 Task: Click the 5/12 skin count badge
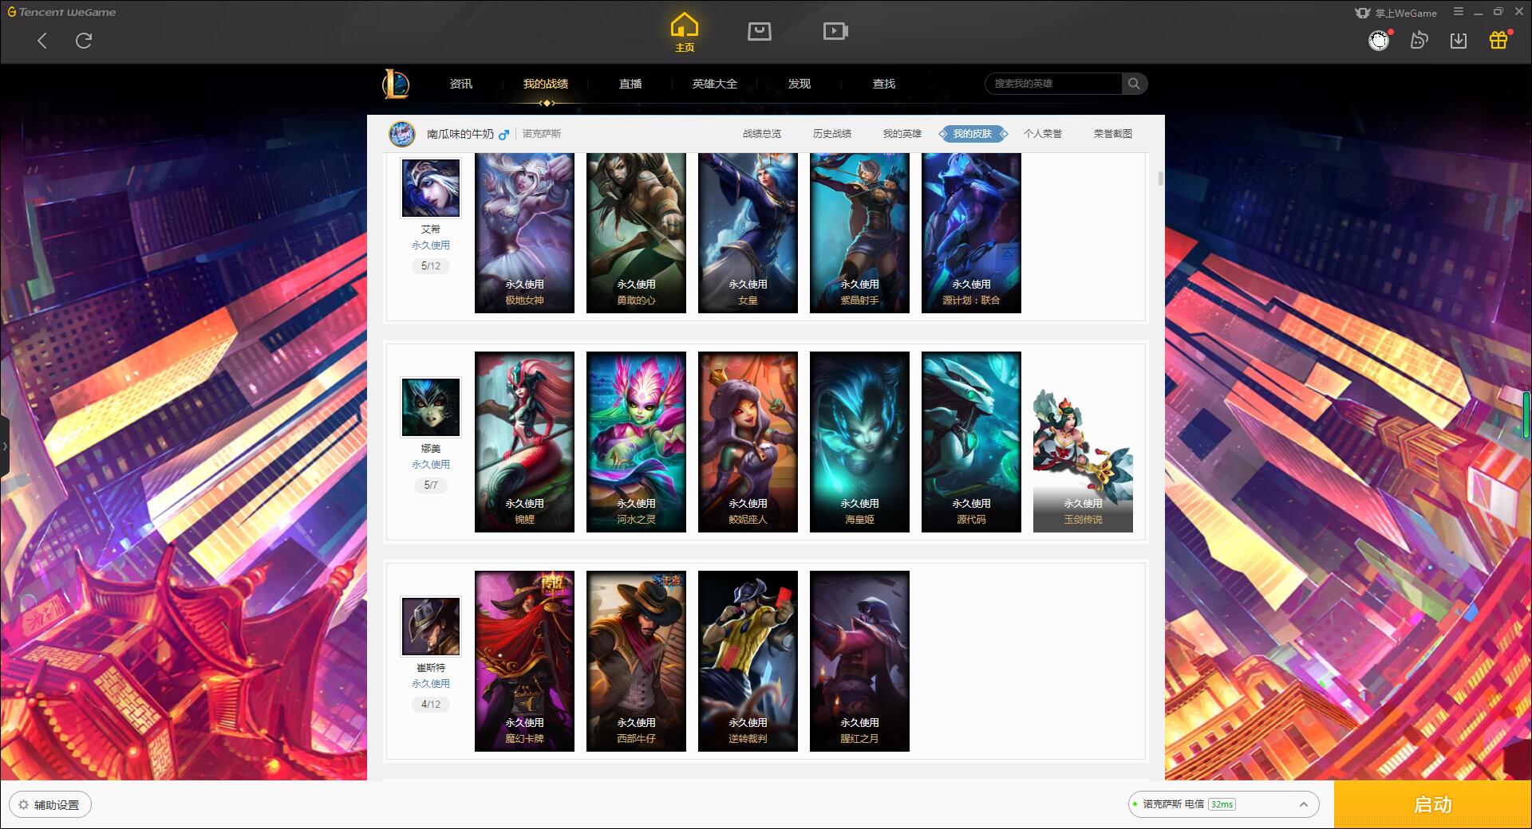coord(431,266)
